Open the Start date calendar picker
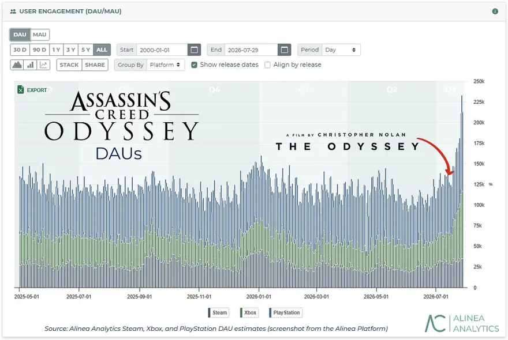The height and width of the screenshot is (340, 508). pyautogui.click(x=194, y=50)
